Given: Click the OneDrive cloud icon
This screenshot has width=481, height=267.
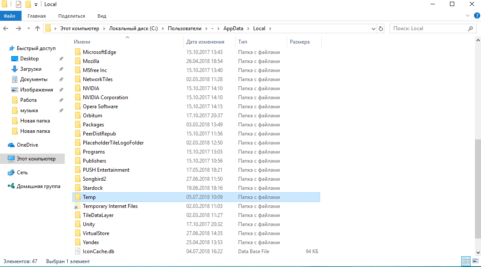Looking at the screenshot, I should coord(11,145).
